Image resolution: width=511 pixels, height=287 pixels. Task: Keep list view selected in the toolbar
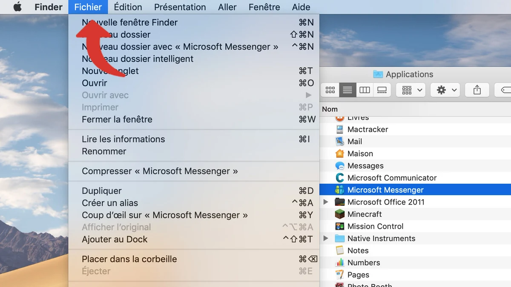(x=347, y=90)
